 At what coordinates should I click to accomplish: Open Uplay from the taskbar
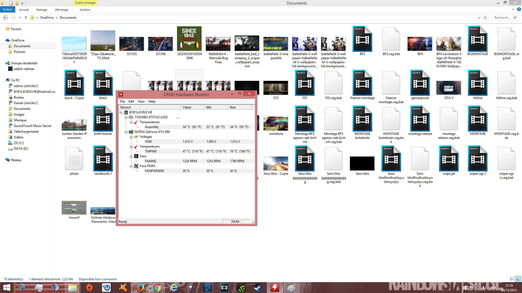[x=106, y=288]
